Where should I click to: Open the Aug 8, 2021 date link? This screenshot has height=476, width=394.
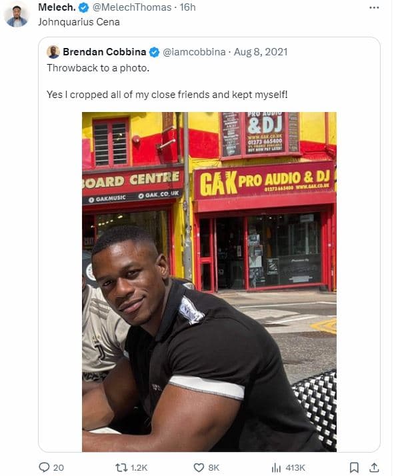pyautogui.click(x=261, y=52)
